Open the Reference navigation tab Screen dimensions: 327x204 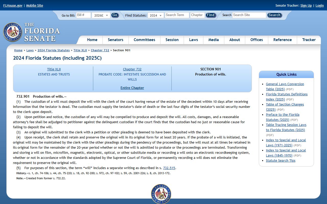click(x=282, y=40)
